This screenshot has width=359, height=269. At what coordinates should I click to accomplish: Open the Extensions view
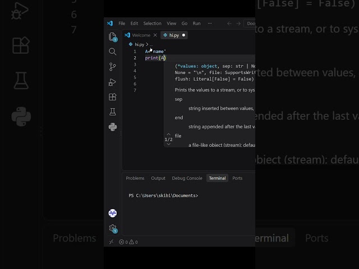[112, 97]
